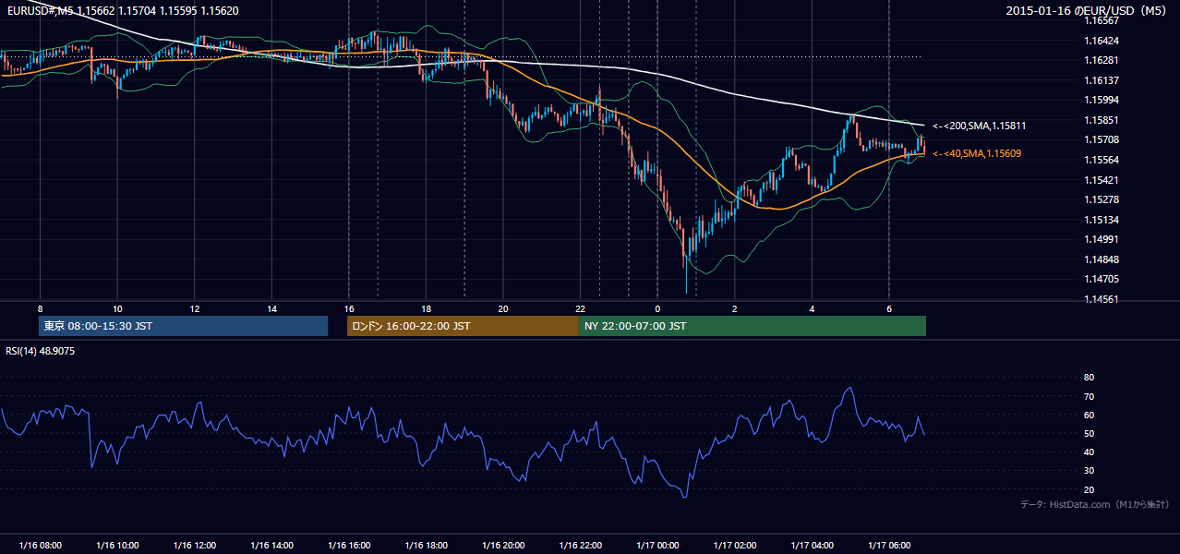Click hour label 14 under price chart
The width and height of the screenshot is (1180, 554).
coord(271,308)
